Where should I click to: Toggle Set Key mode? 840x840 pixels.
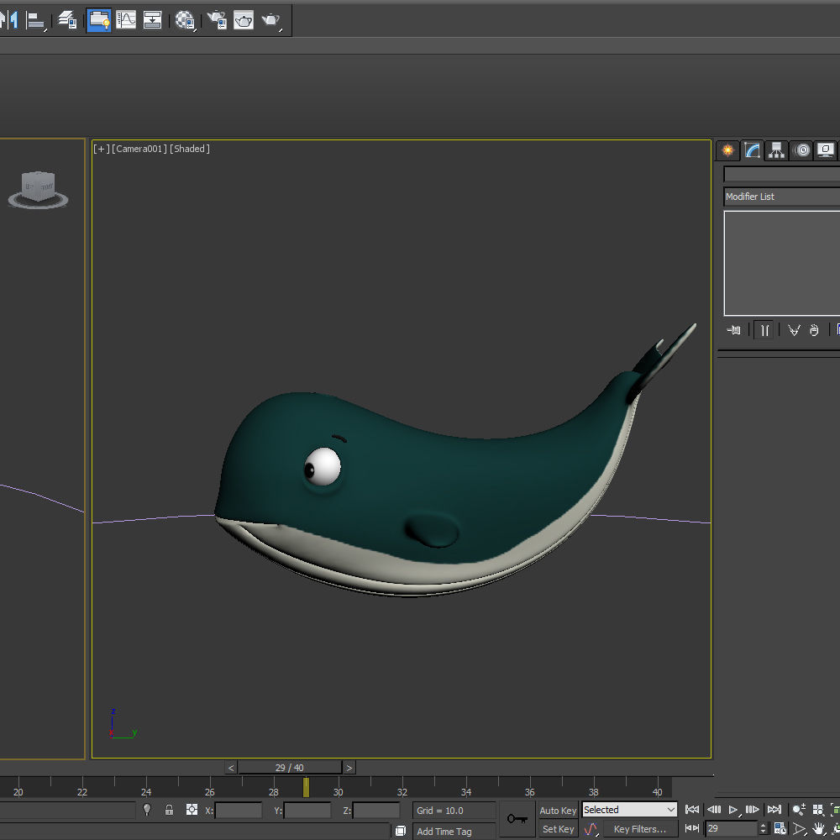coord(558,829)
